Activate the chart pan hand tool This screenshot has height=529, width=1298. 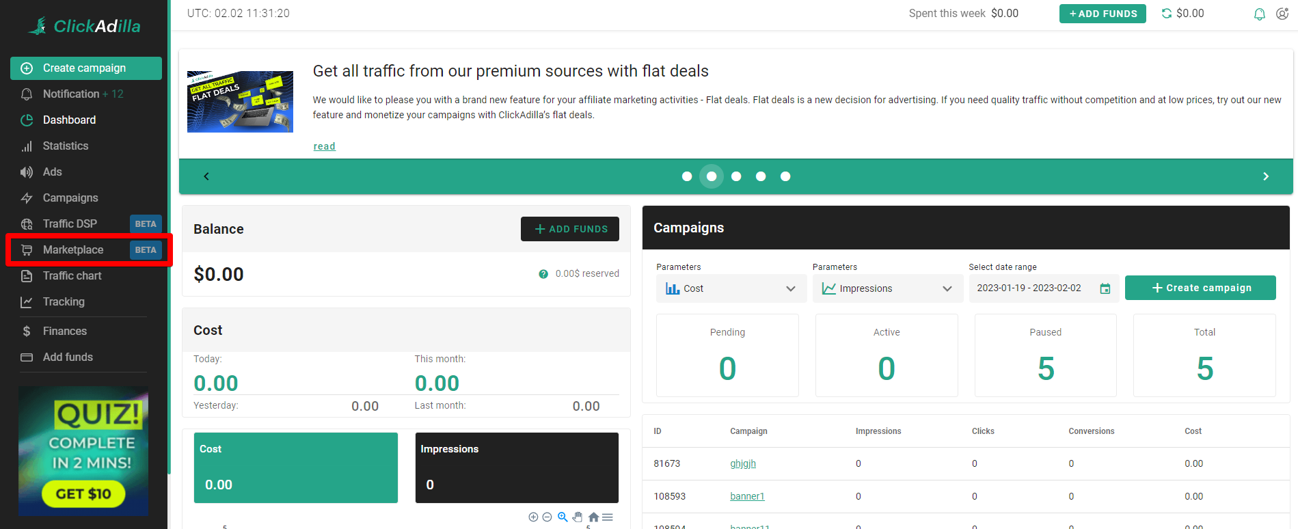pos(578,517)
